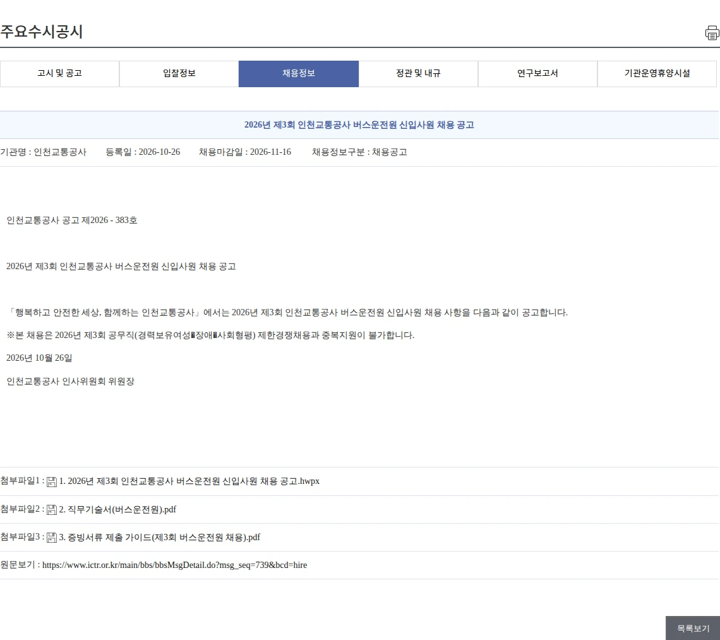The width and height of the screenshot is (720, 640).
Task: Click the 2026년 10월 26일 date line
Action: (x=39, y=358)
